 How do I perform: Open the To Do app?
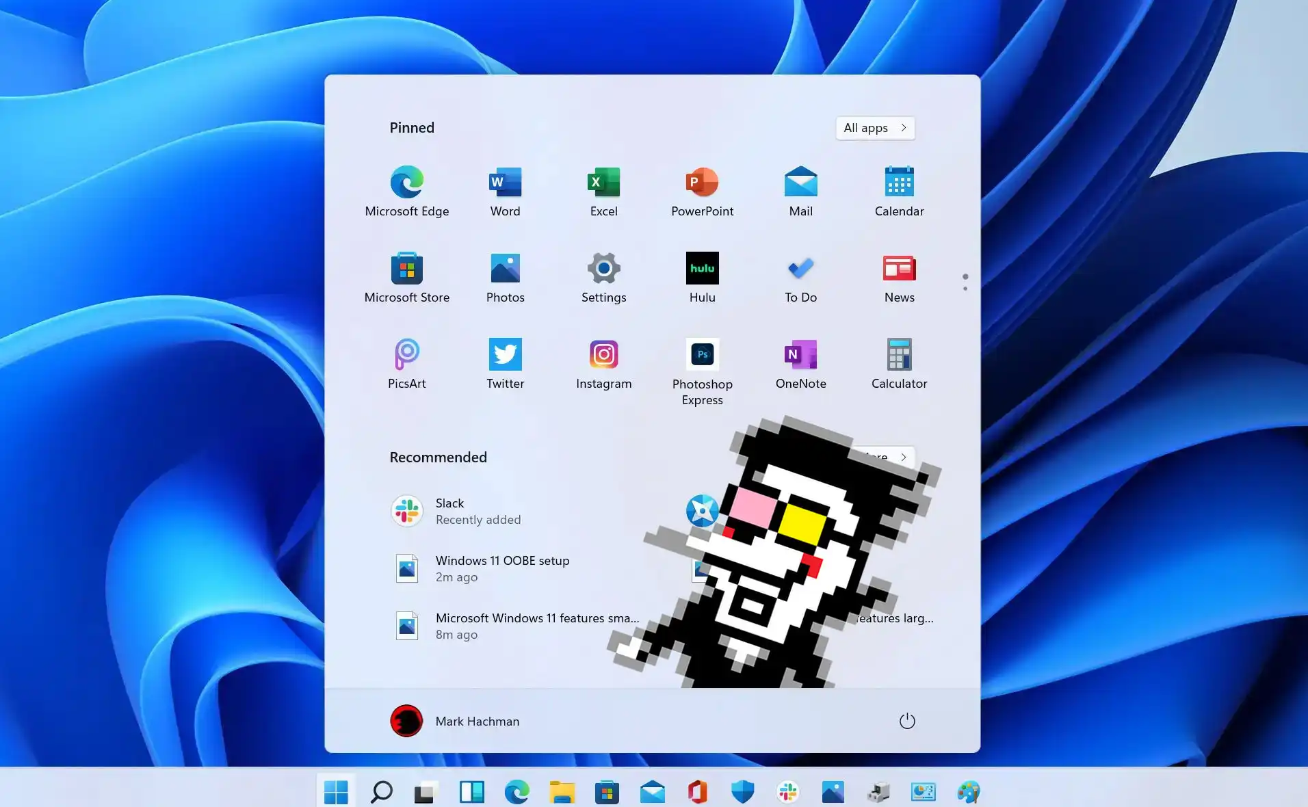pyautogui.click(x=800, y=278)
